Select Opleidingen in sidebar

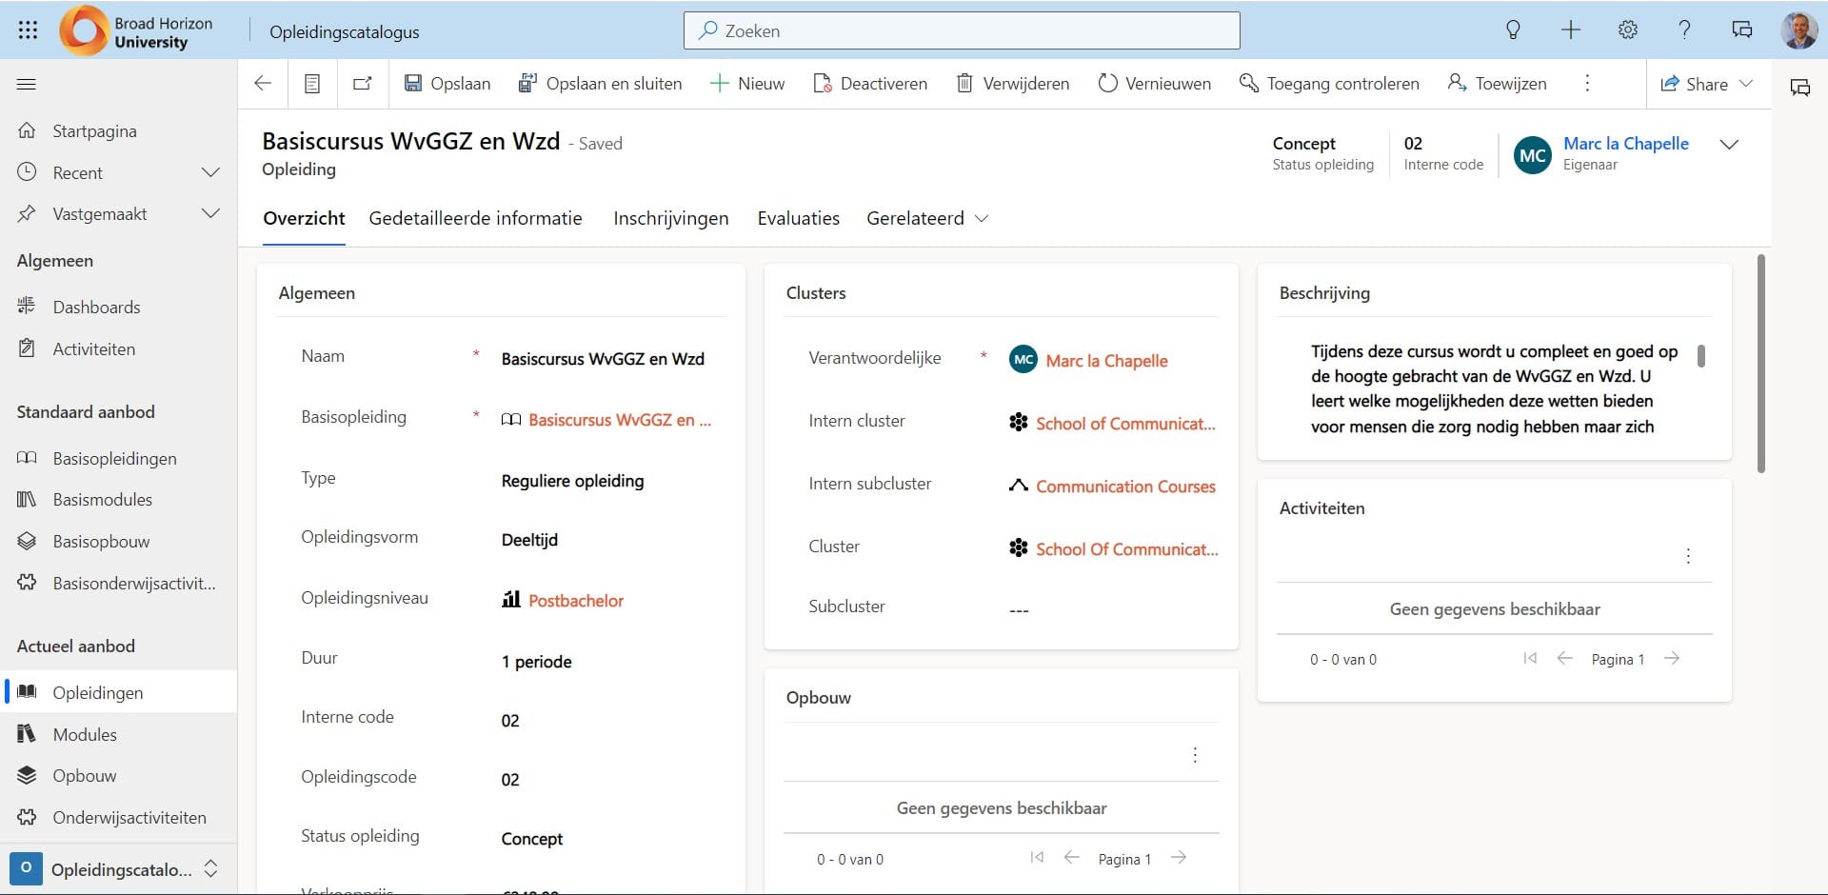coord(119,692)
